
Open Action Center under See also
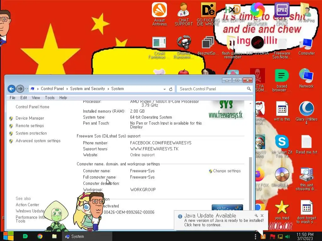[x=27, y=205]
